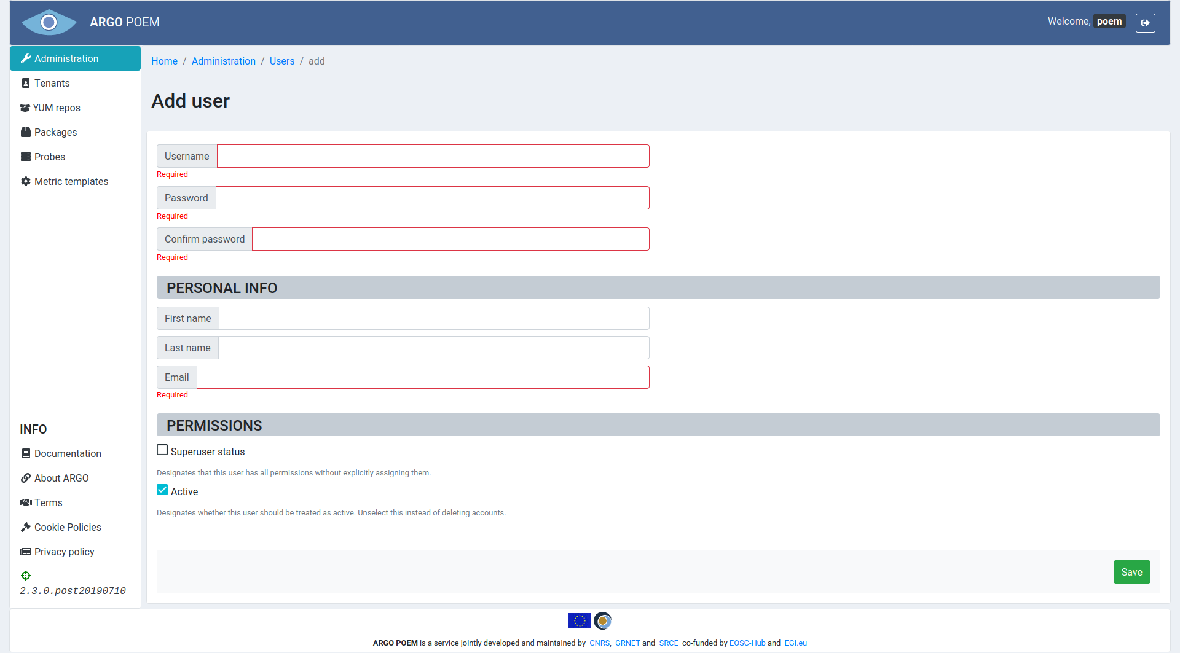1180x653 pixels.
Task: Click the logout icon top right
Action: pyautogui.click(x=1146, y=23)
